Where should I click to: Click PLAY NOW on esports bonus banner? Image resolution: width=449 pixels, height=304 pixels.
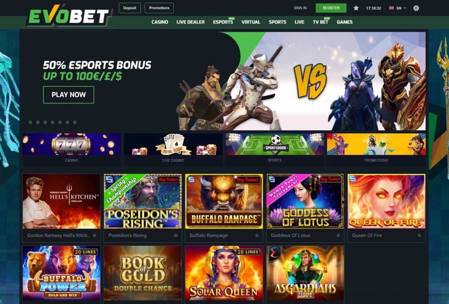[68, 95]
